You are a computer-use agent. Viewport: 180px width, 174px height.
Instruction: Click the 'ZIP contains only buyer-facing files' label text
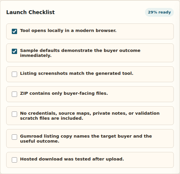click(x=64, y=93)
